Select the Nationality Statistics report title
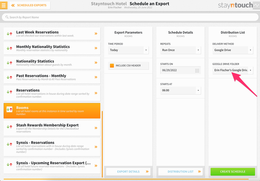The image size is (260, 181). (x=35, y=61)
